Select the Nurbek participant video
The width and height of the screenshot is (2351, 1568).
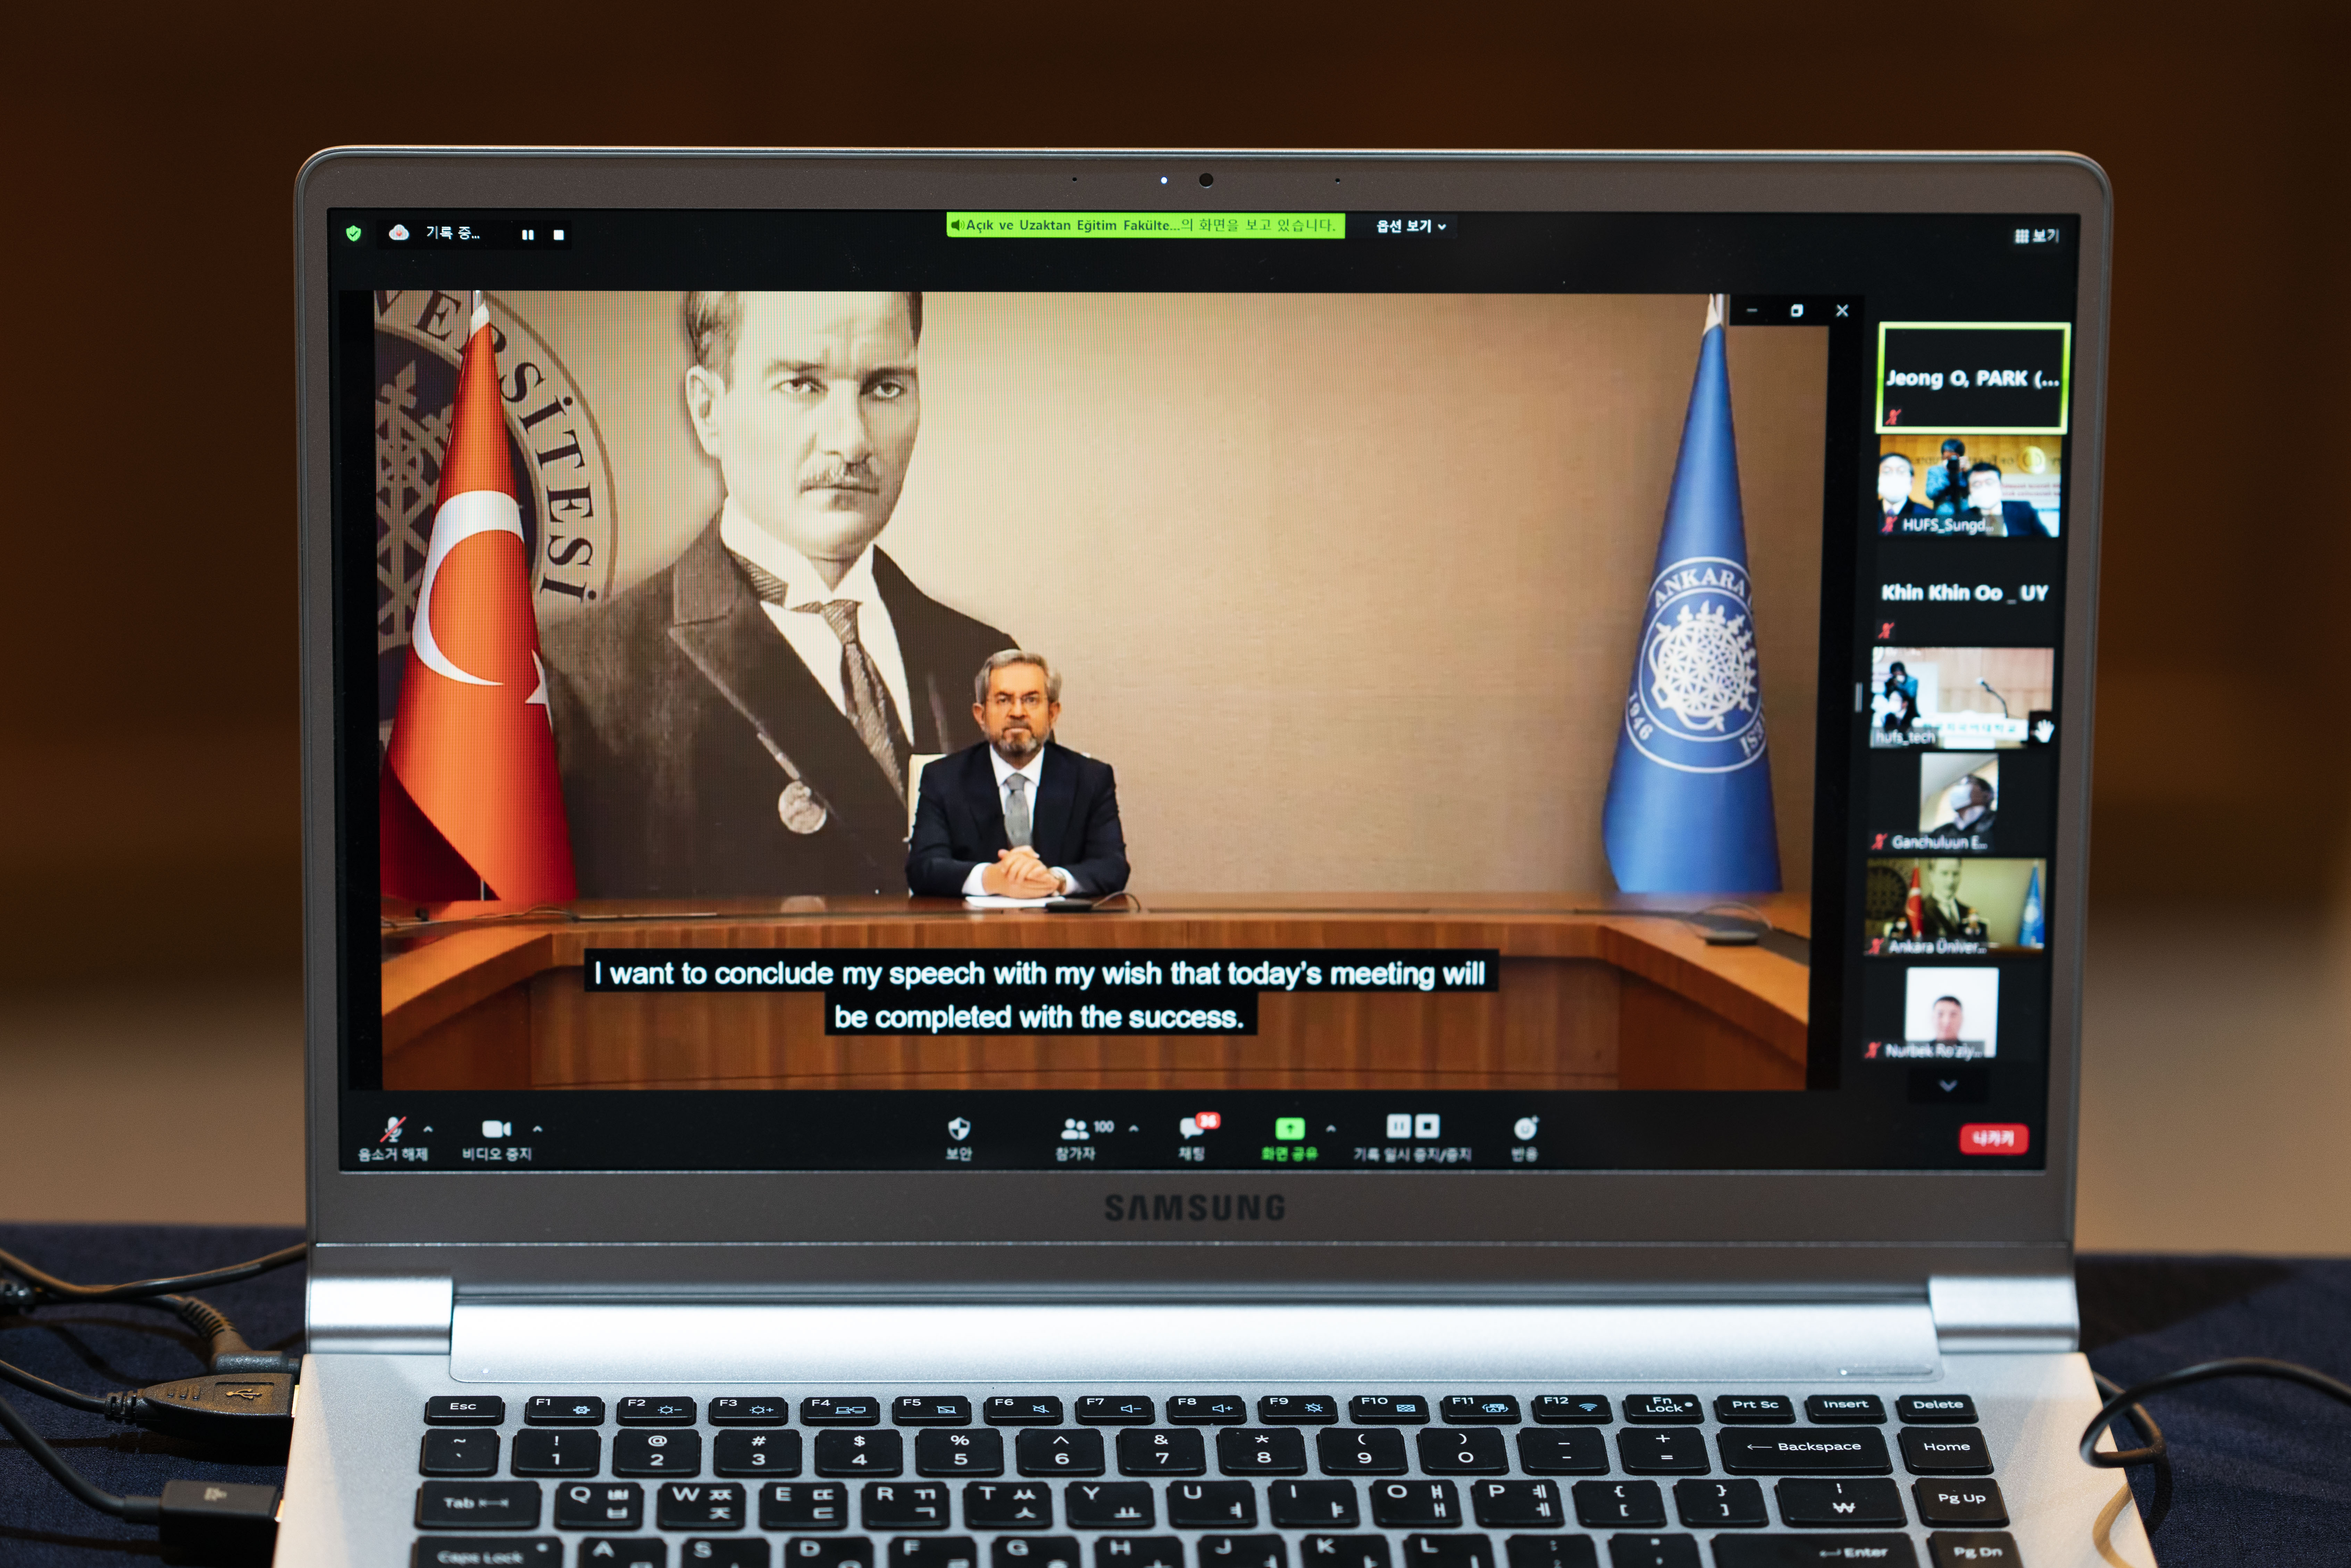click(x=1951, y=1012)
